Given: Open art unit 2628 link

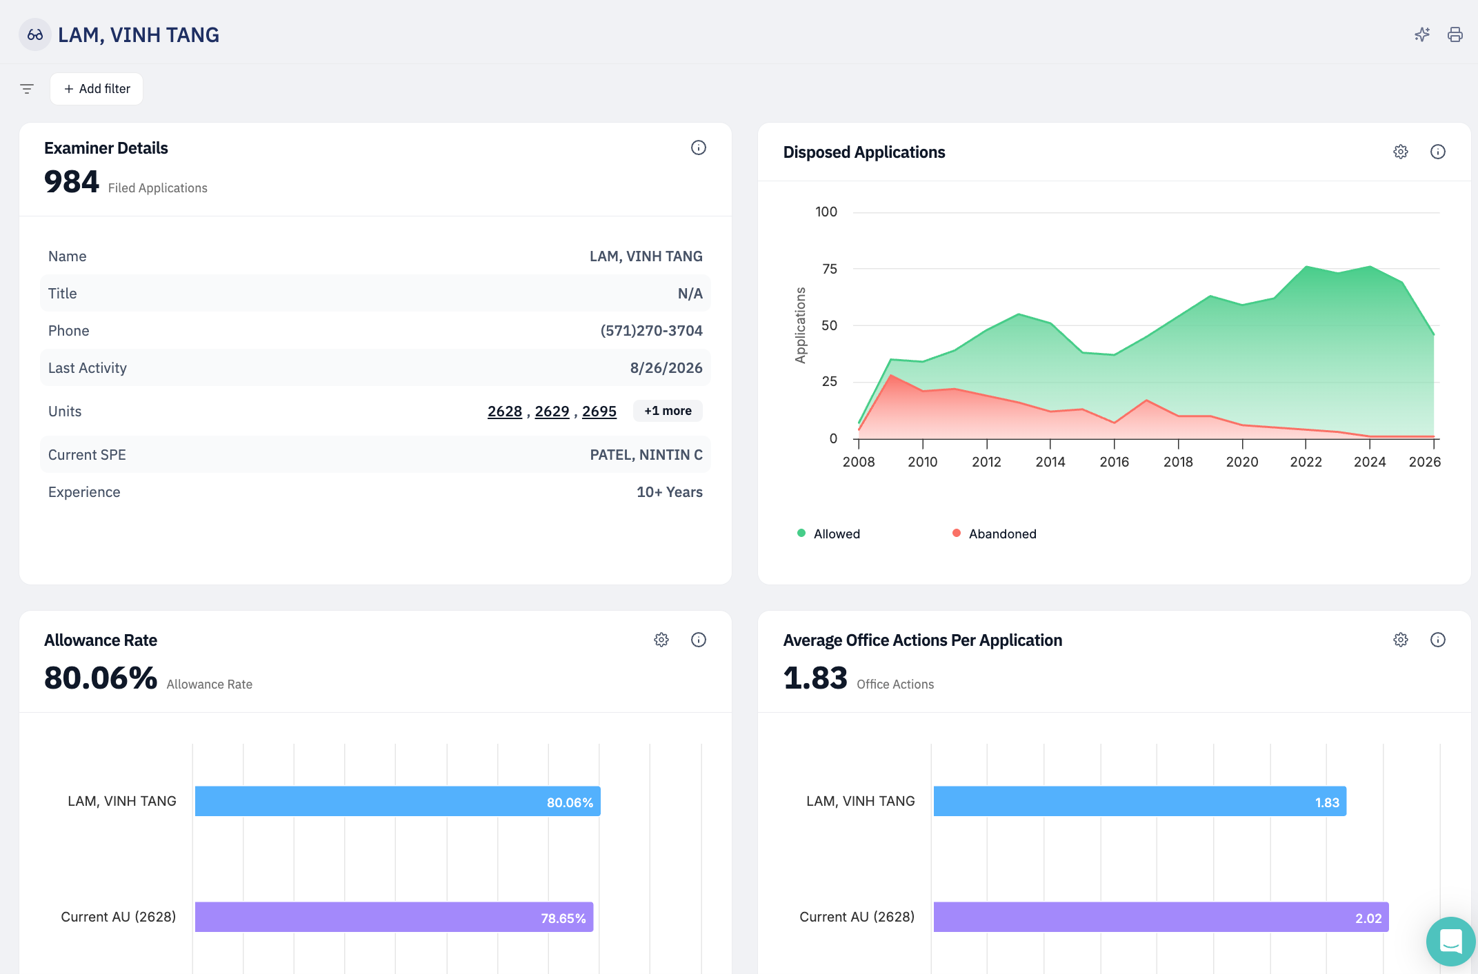Looking at the screenshot, I should 505,412.
